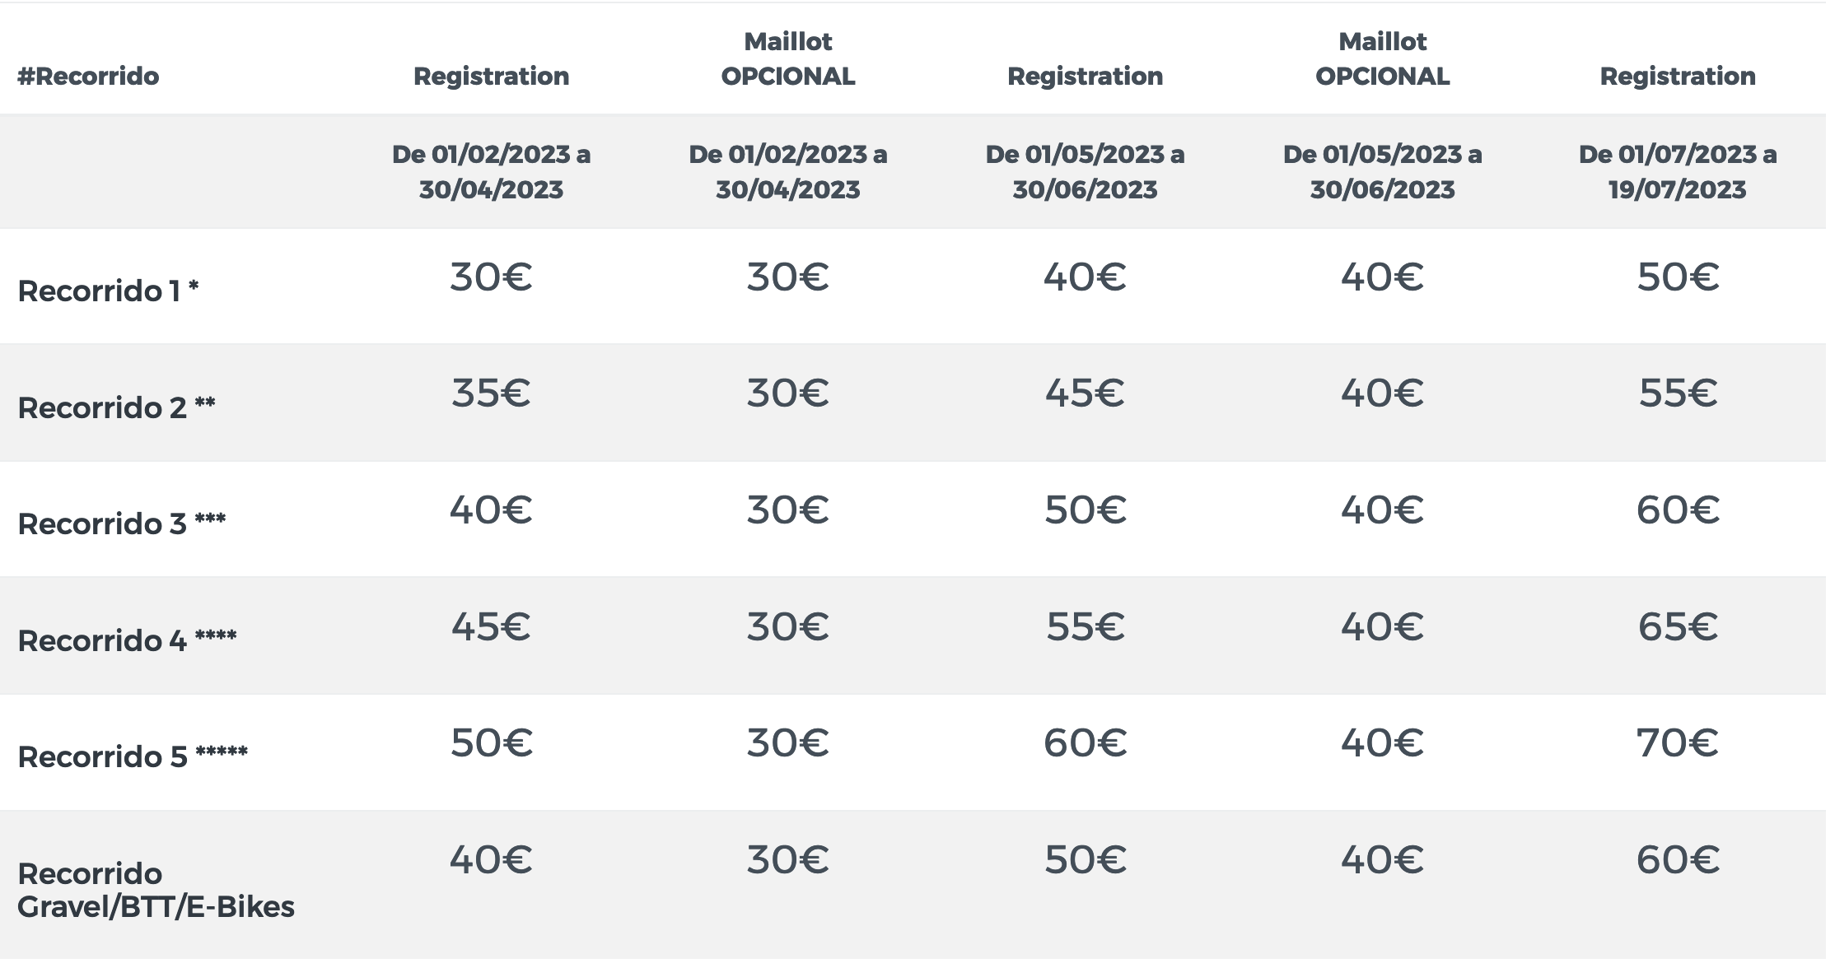Click the #Recorrido column header
The height and width of the screenshot is (968, 1835).
point(88,77)
